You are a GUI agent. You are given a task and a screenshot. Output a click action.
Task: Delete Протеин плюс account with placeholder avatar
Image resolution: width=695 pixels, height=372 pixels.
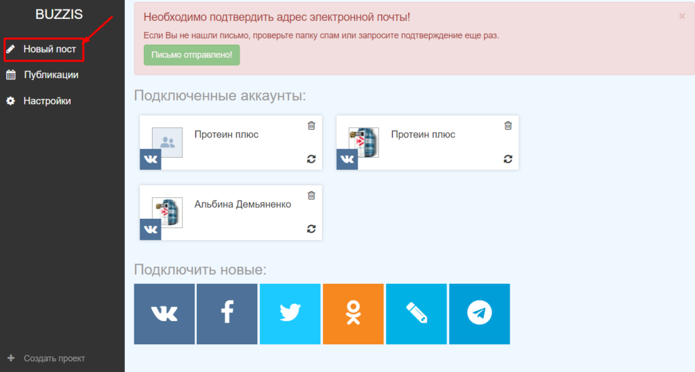(312, 125)
